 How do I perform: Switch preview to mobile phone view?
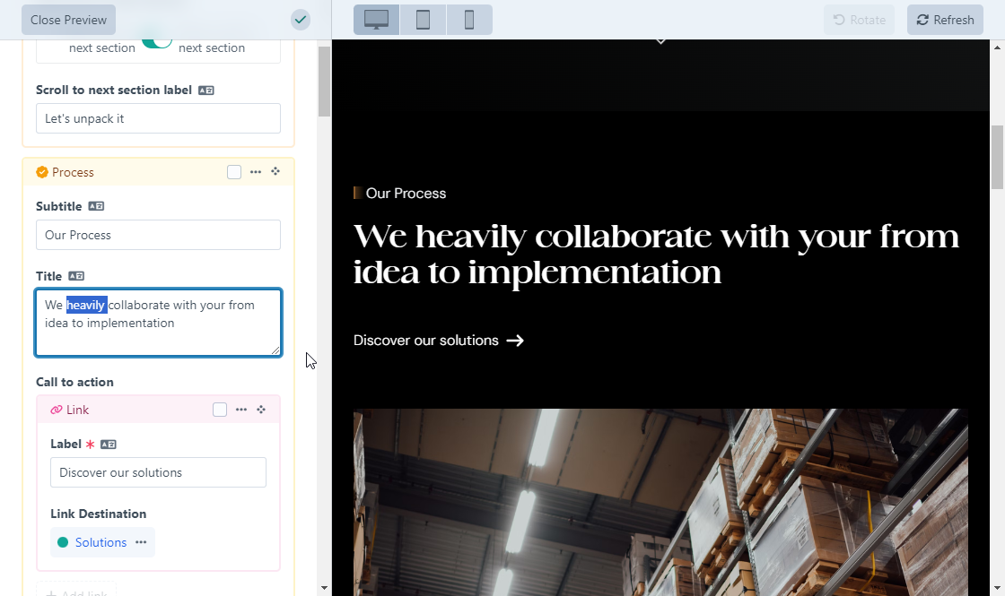[468, 20]
